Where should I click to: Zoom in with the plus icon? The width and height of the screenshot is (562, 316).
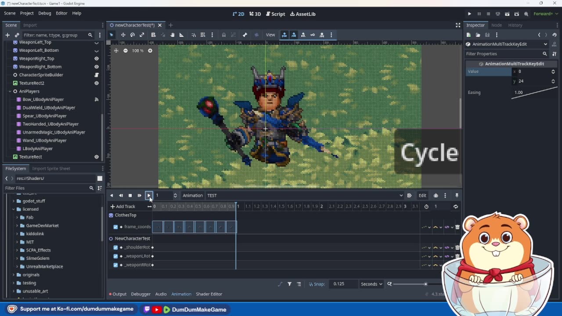tap(150, 50)
